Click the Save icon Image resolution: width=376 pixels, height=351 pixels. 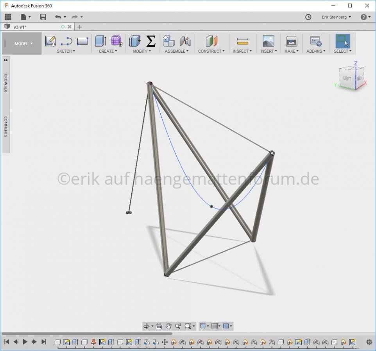point(43,17)
